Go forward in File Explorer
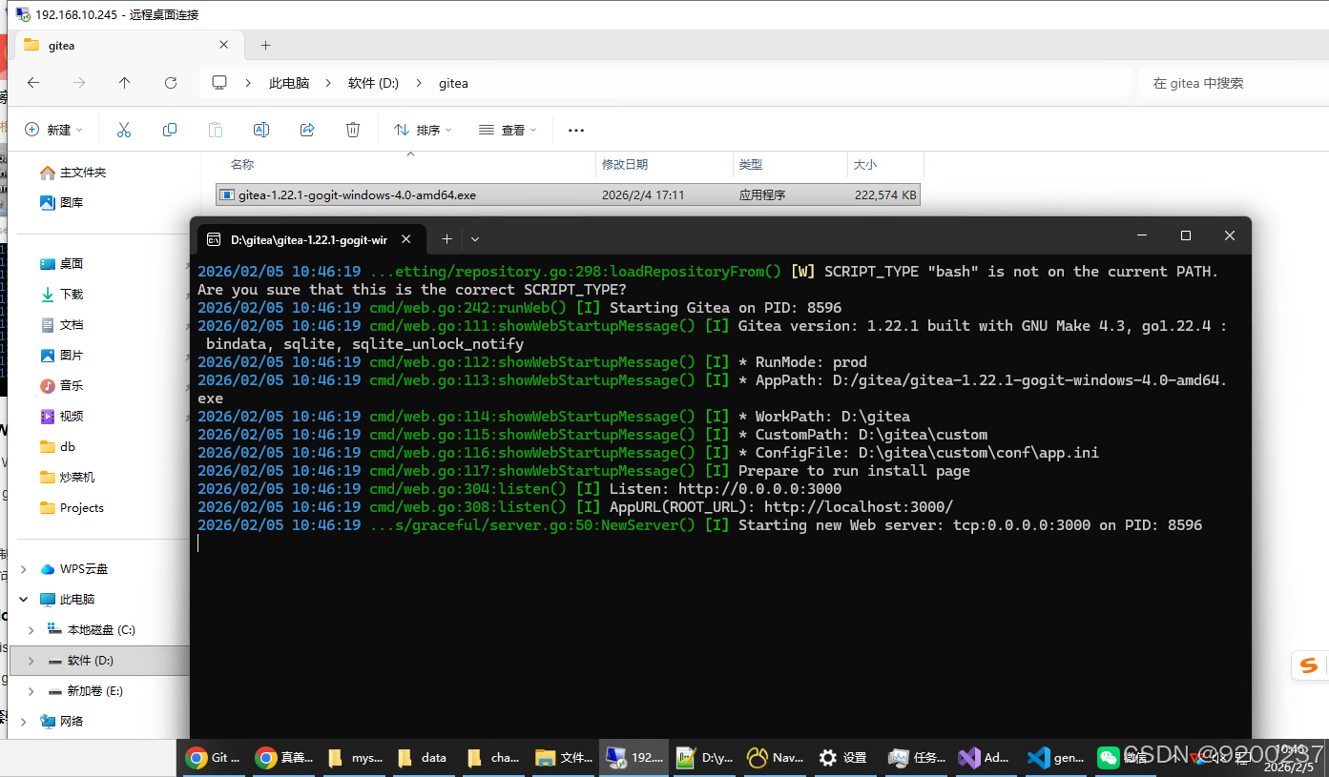The height and width of the screenshot is (777, 1329). point(79,83)
